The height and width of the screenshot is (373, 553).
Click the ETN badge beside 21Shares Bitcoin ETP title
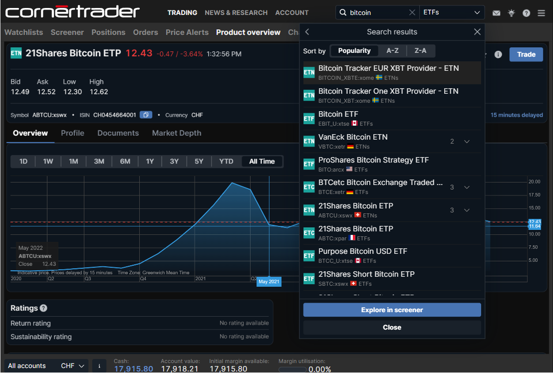coord(16,53)
